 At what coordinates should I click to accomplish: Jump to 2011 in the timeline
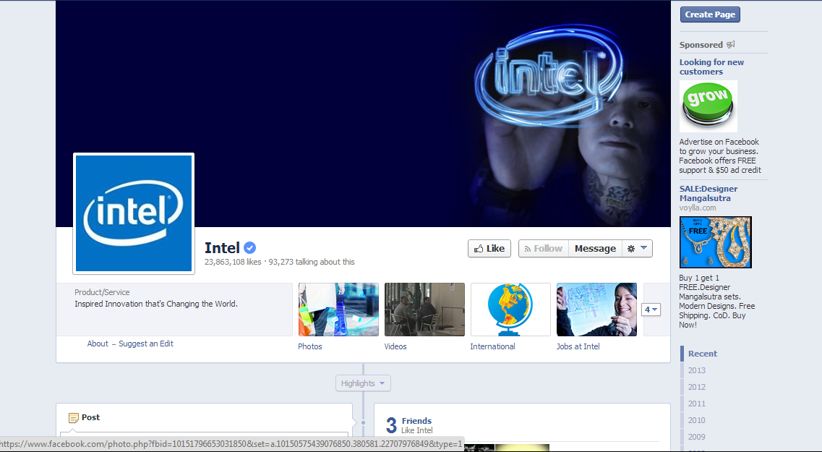(x=697, y=404)
